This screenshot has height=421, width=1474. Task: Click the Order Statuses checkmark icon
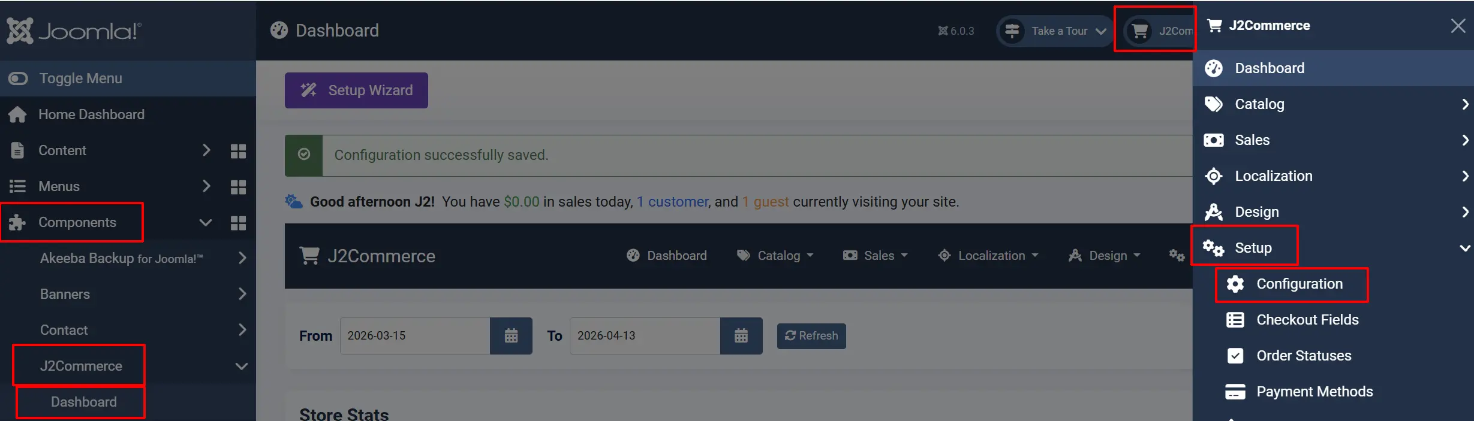[x=1235, y=356]
